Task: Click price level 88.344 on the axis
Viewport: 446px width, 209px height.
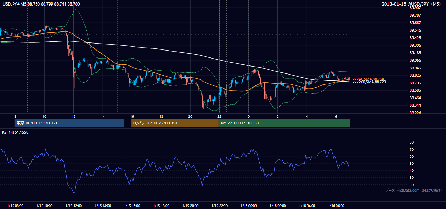Action: [415, 105]
